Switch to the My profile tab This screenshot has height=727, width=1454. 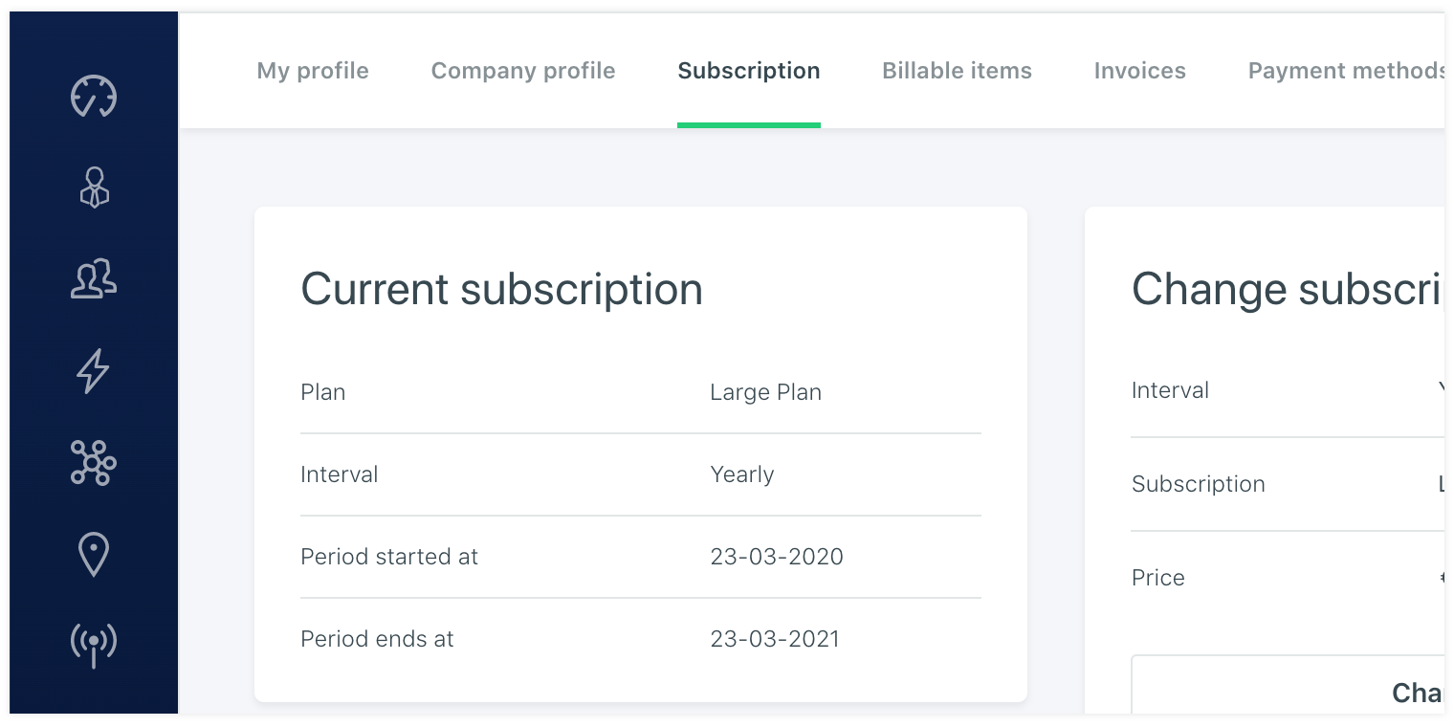tap(313, 71)
